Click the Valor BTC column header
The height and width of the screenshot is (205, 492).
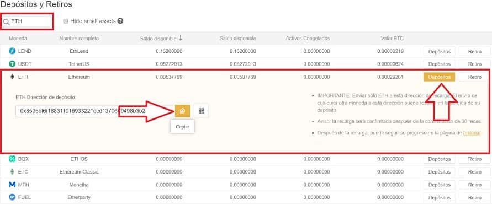click(392, 38)
